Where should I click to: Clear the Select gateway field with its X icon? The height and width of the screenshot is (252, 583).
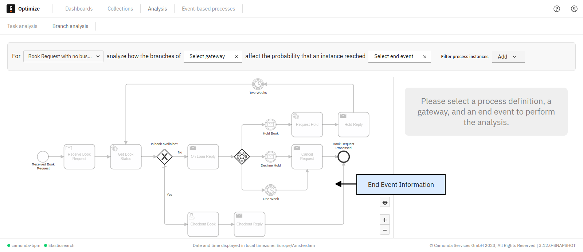[236, 56]
